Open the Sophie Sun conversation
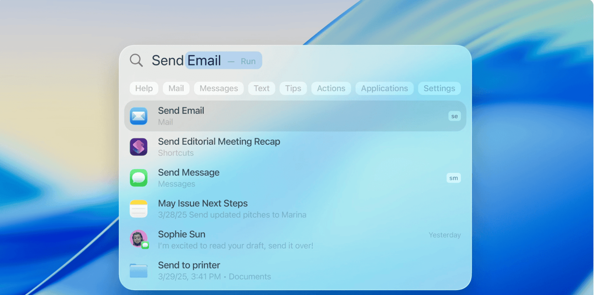The image size is (594, 295). pos(295,239)
